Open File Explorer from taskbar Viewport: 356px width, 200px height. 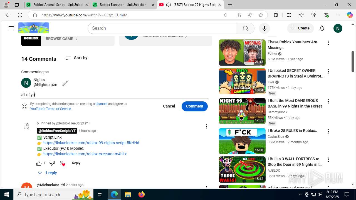pos(128,194)
